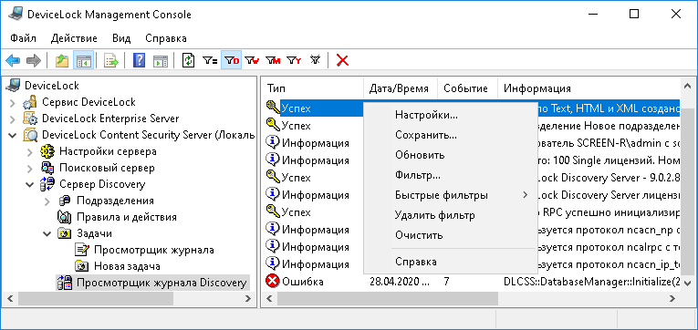Apply the current week filter (funnel W)
698x330 pixels.
pos(253,60)
